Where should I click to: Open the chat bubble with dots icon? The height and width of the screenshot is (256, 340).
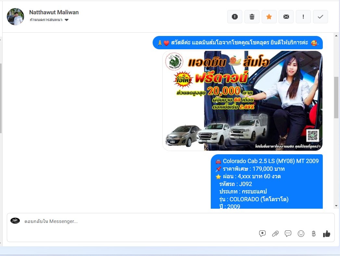coord(288,234)
